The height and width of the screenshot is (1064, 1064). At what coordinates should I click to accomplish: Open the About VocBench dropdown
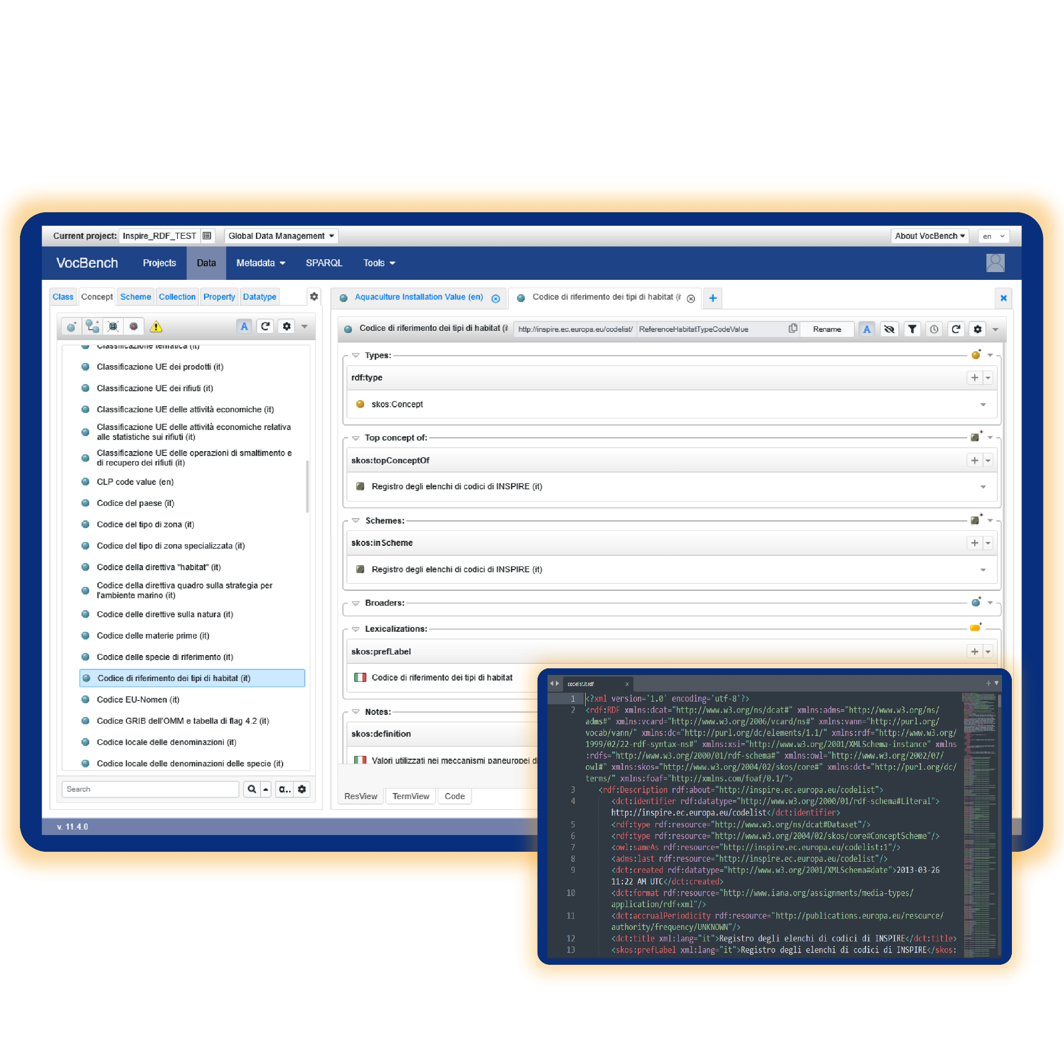pos(929,236)
